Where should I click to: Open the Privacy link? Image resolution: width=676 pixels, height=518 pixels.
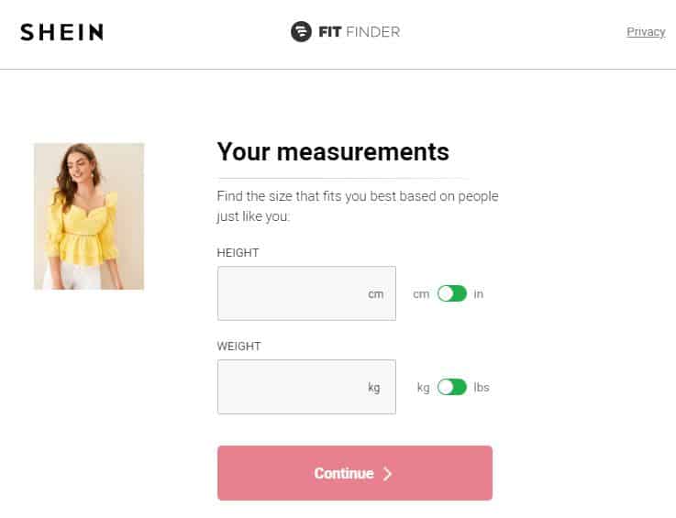(x=646, y=32)
